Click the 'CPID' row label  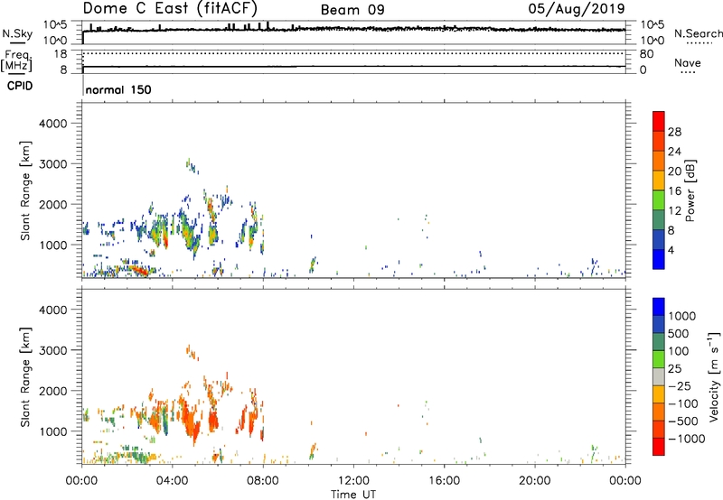click(x=20, y=86)
